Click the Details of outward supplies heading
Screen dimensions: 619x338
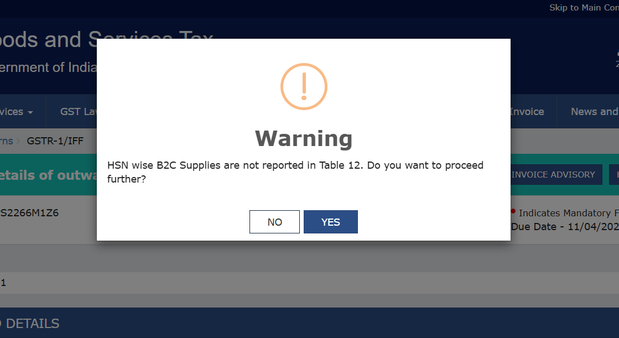click(47, 175)
